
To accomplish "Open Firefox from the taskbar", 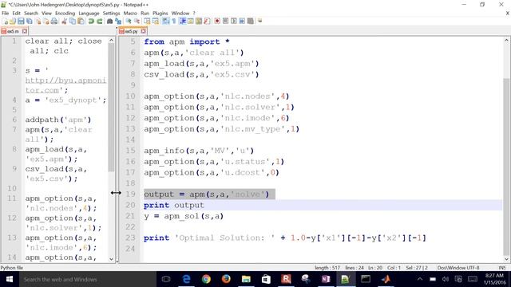I will pos(226,279).
